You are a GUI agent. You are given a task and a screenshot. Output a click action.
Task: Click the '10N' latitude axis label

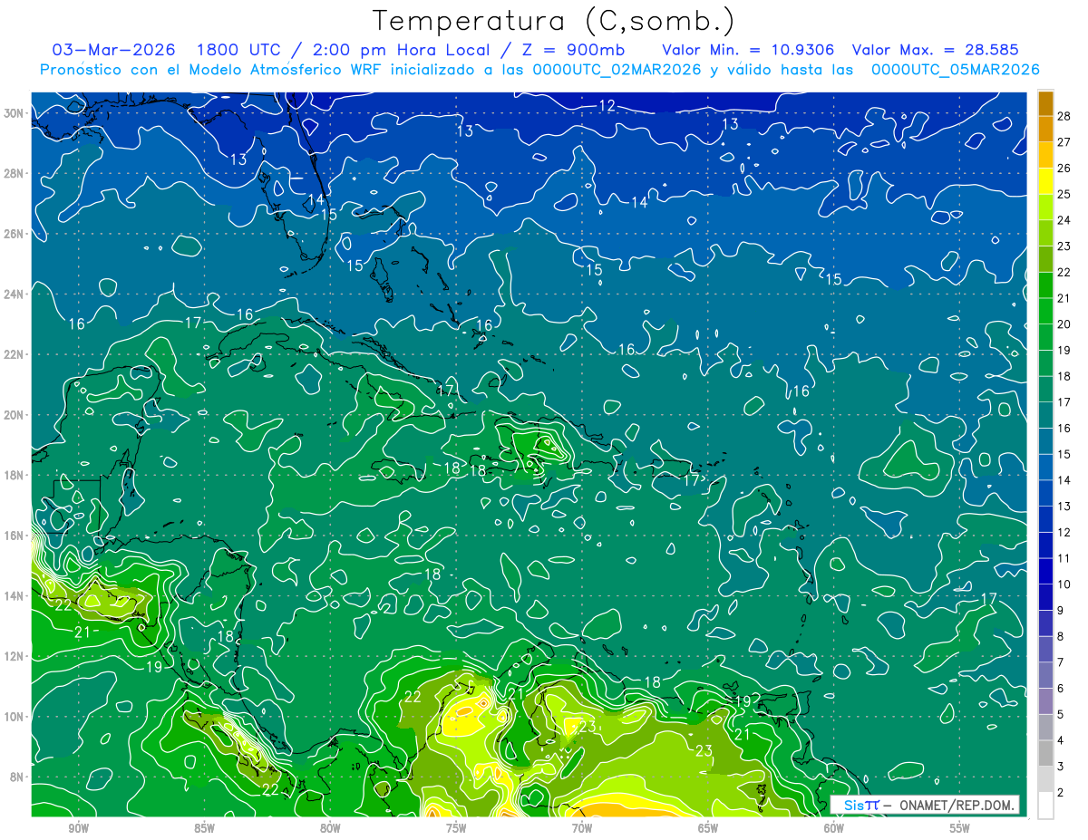[14, 716]
